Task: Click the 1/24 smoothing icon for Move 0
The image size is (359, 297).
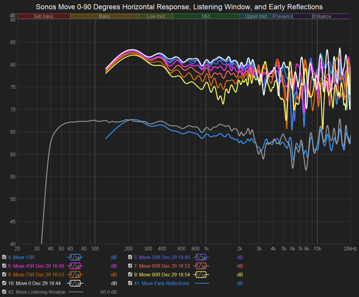Action: point(76,283)
